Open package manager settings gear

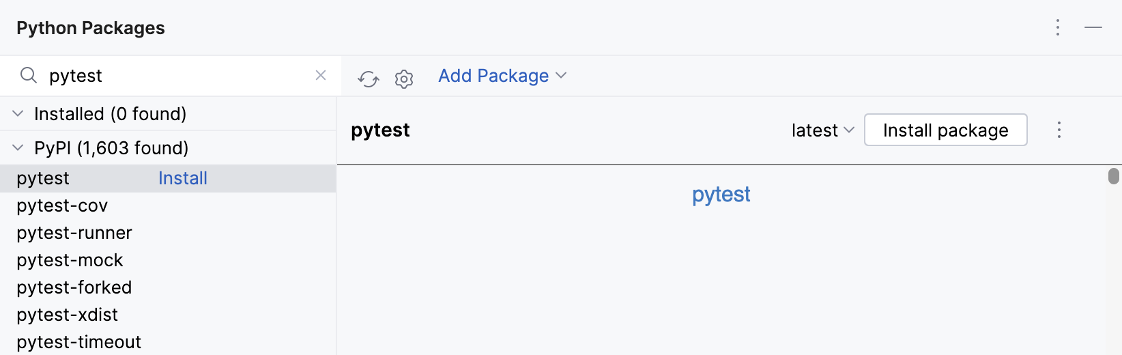(x=404, y=79)
